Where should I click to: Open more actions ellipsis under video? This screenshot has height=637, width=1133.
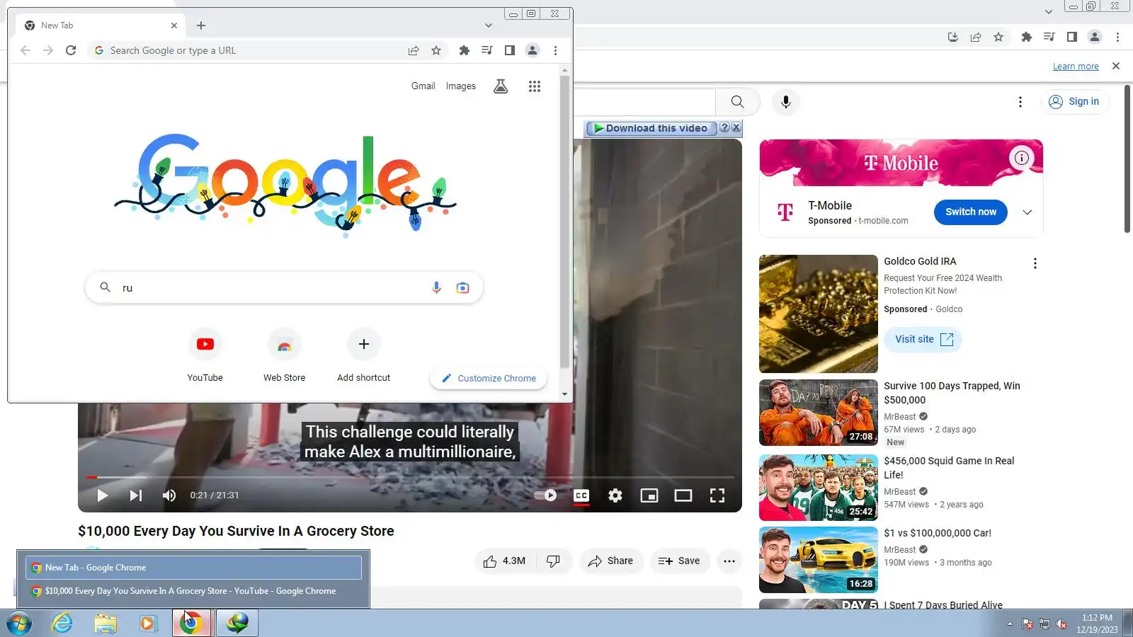pos(729,561)
